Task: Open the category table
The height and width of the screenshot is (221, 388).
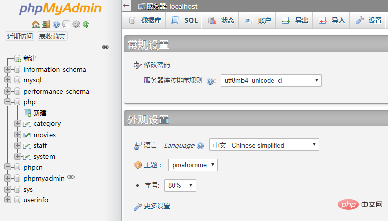Action: [47, 123]
